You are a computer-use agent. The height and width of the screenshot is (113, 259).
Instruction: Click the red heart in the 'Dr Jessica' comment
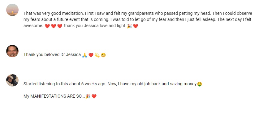coord(91,55)
